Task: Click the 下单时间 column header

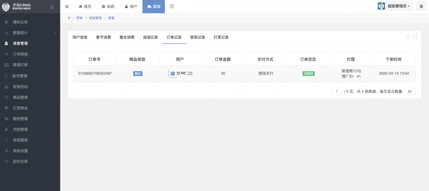Action: click(x=394, y=59)
